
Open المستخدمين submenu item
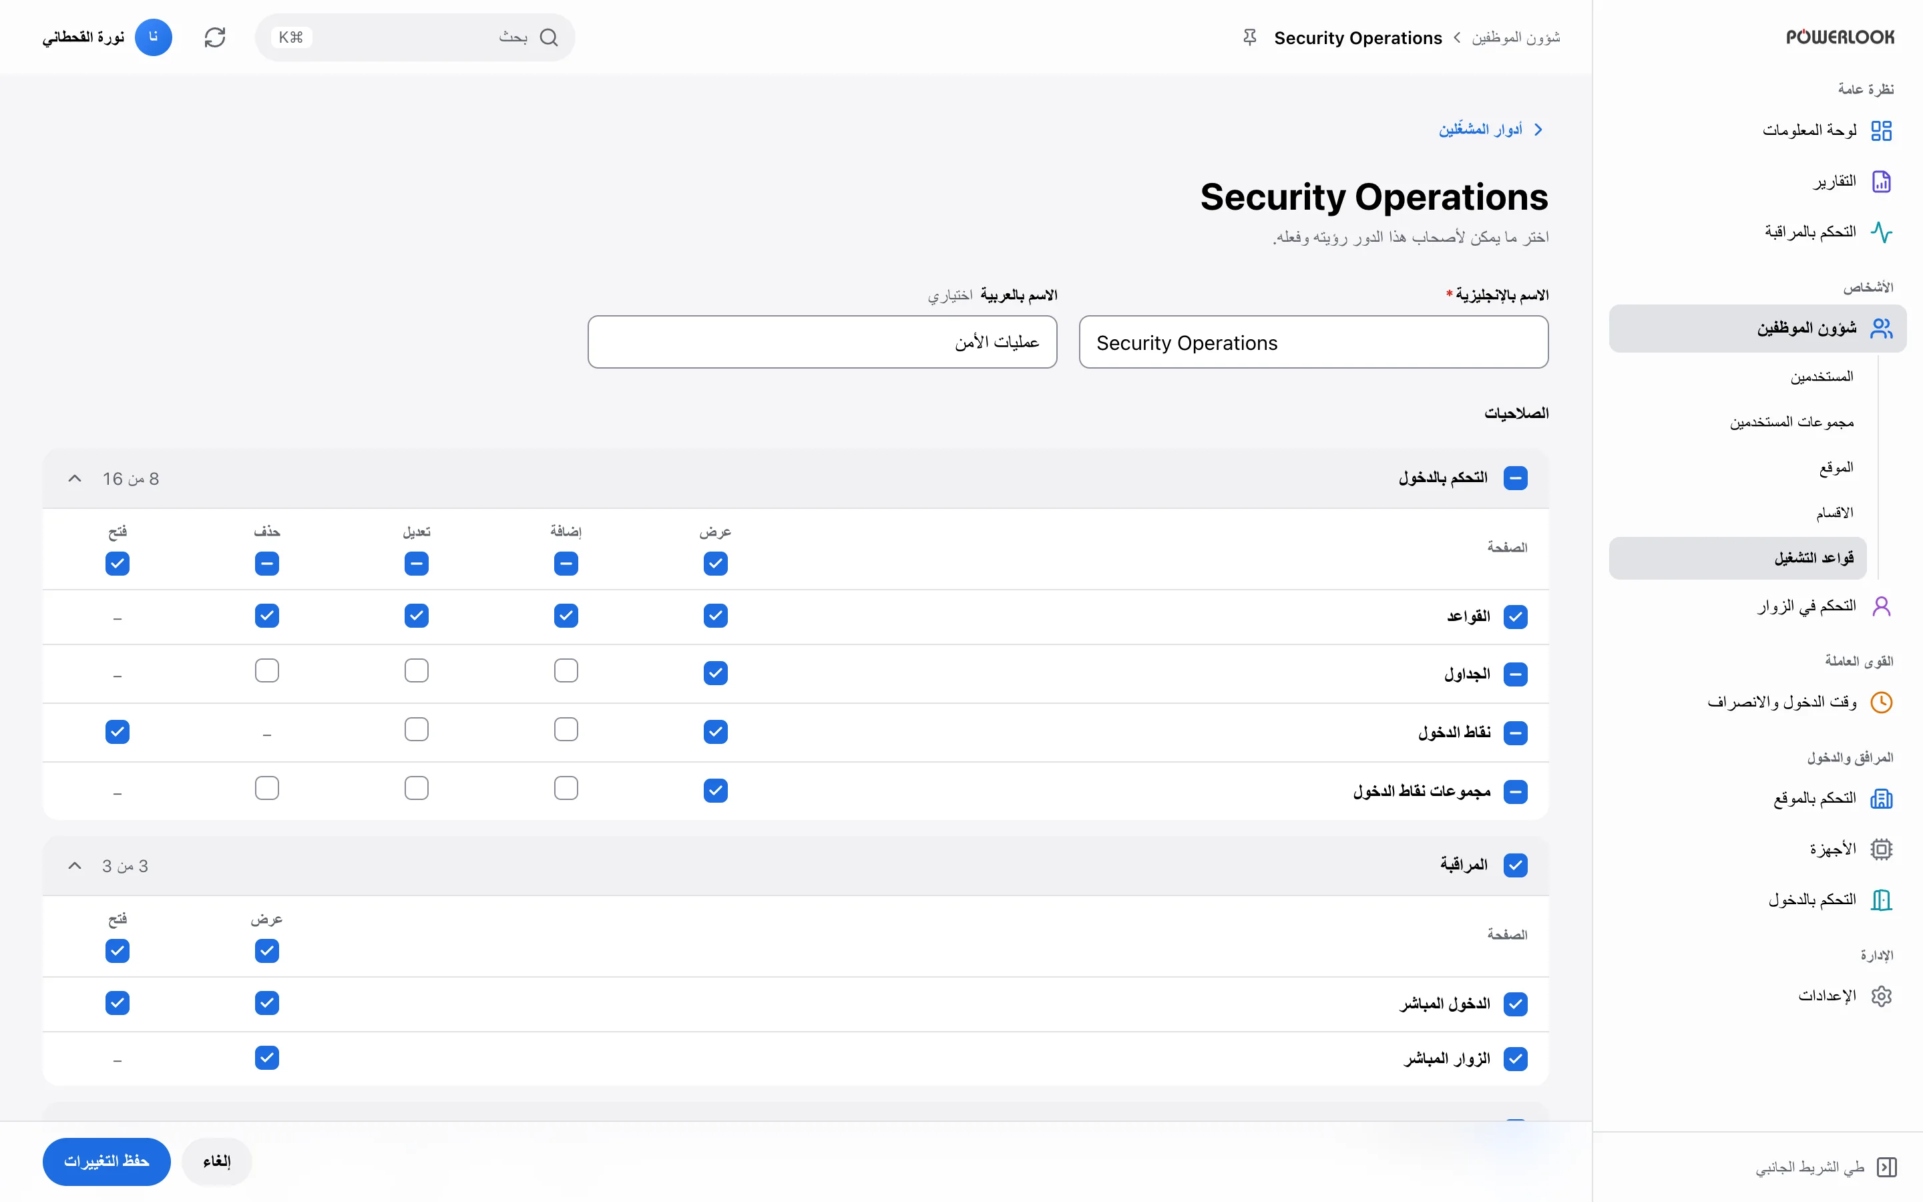[1822, 376]
